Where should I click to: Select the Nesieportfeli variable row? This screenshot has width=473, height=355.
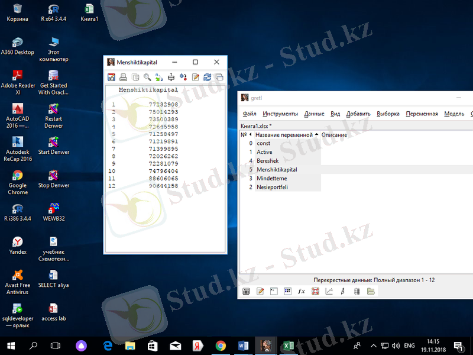pyautogui.click(x=272, y=187)
